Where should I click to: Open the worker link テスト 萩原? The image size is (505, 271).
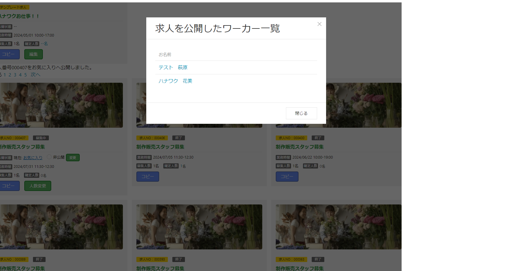[x=173, y=67]
